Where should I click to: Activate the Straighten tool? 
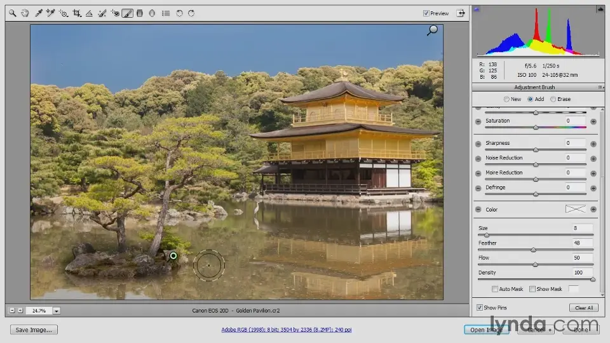pyautogui.click(x=89, y=13)
